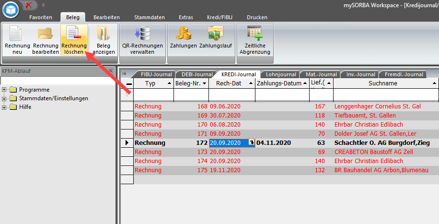Click the Lief. column header
Screen dimensions: 439x224
(321, 83)
